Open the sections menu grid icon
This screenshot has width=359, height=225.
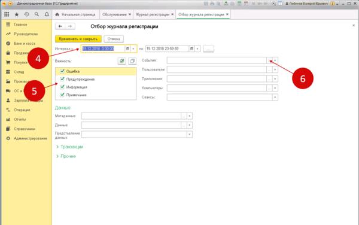pos(7,14)
